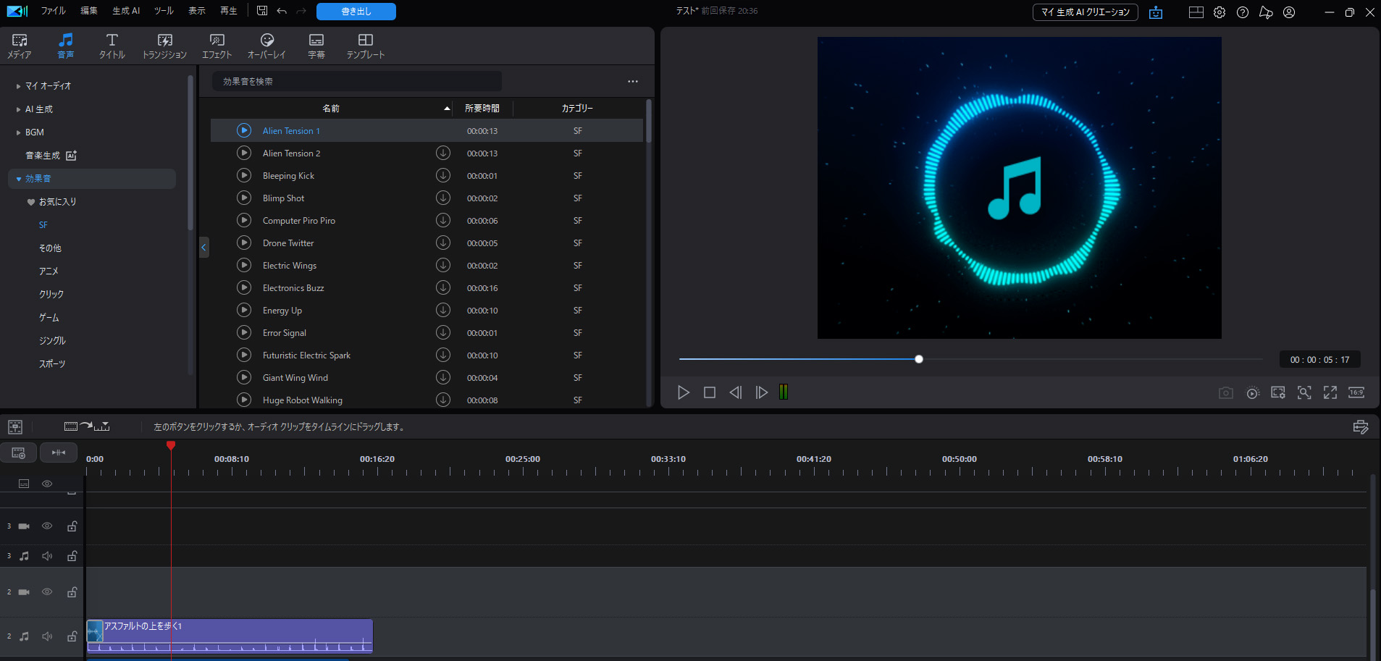The height and width of the screenshot is (661, 1381).
Task: Open the 16:9 aspect ratio display setting
Action: 1356,392
